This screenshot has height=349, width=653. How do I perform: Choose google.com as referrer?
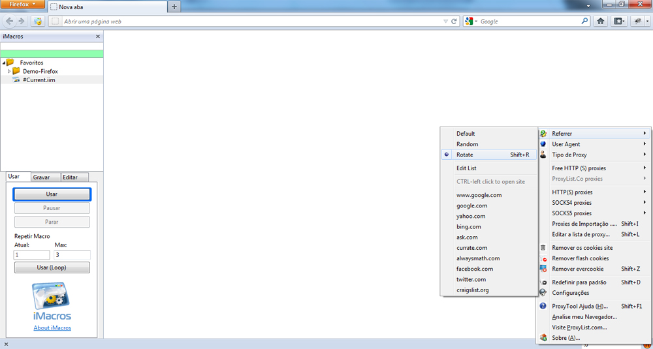pyautogui.click(x=489, y=205)
